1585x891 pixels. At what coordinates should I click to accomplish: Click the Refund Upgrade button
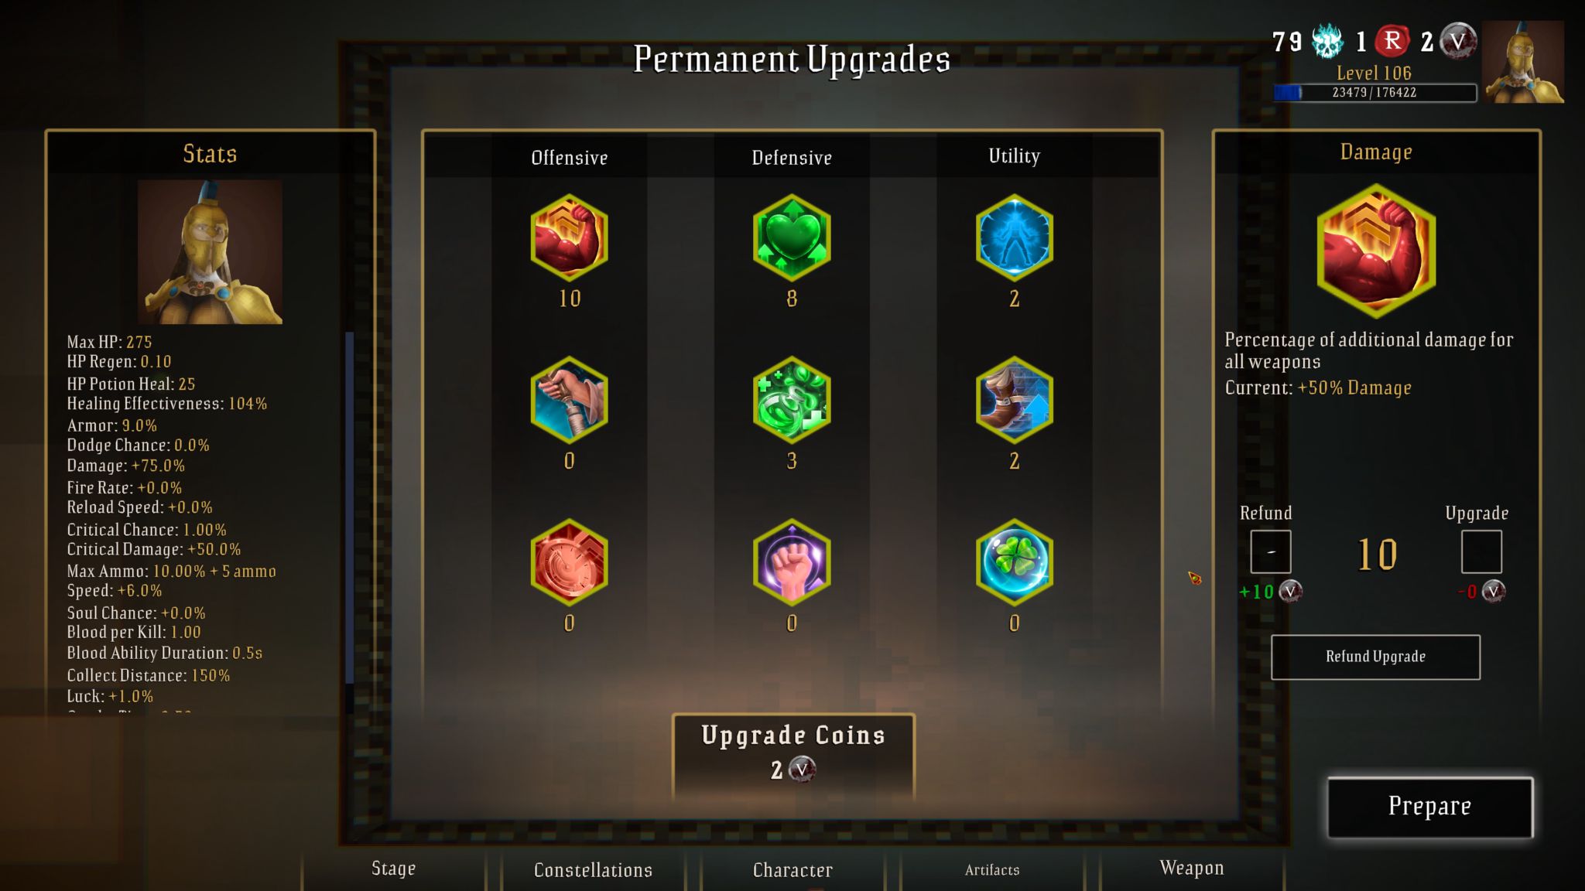pos(1375,657)
